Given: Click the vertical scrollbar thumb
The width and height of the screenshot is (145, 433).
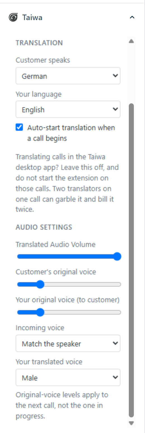Looking at the screenshot, I should click(131, 260).
